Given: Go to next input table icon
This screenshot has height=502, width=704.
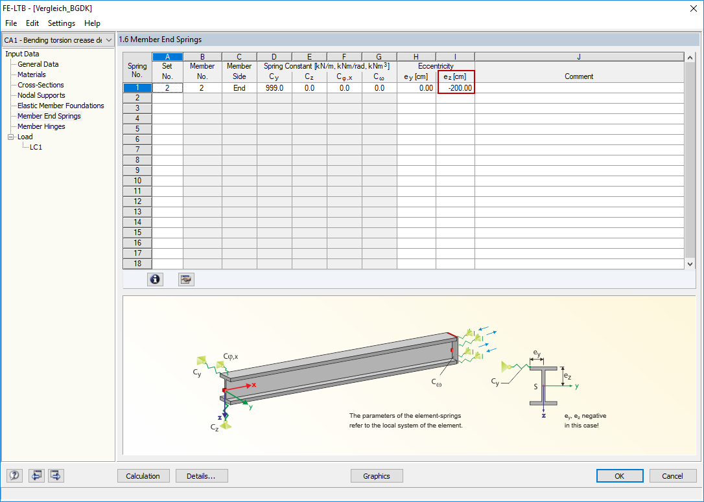Looking at the screenshot, I should click(56, 475).
